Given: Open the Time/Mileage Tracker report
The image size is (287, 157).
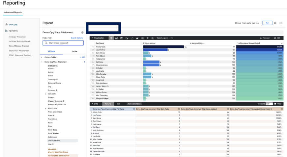Looking at the screenshot, I should [19, 46].
